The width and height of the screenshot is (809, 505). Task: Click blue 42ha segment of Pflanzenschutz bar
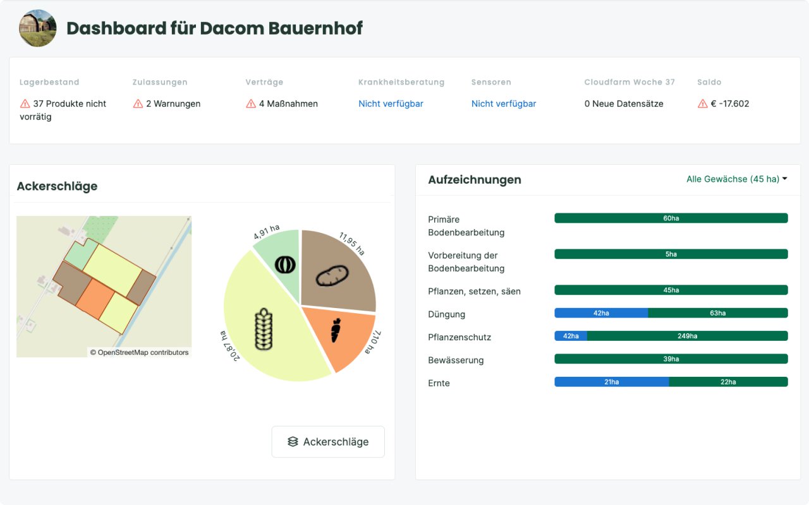tap(571, 336)
